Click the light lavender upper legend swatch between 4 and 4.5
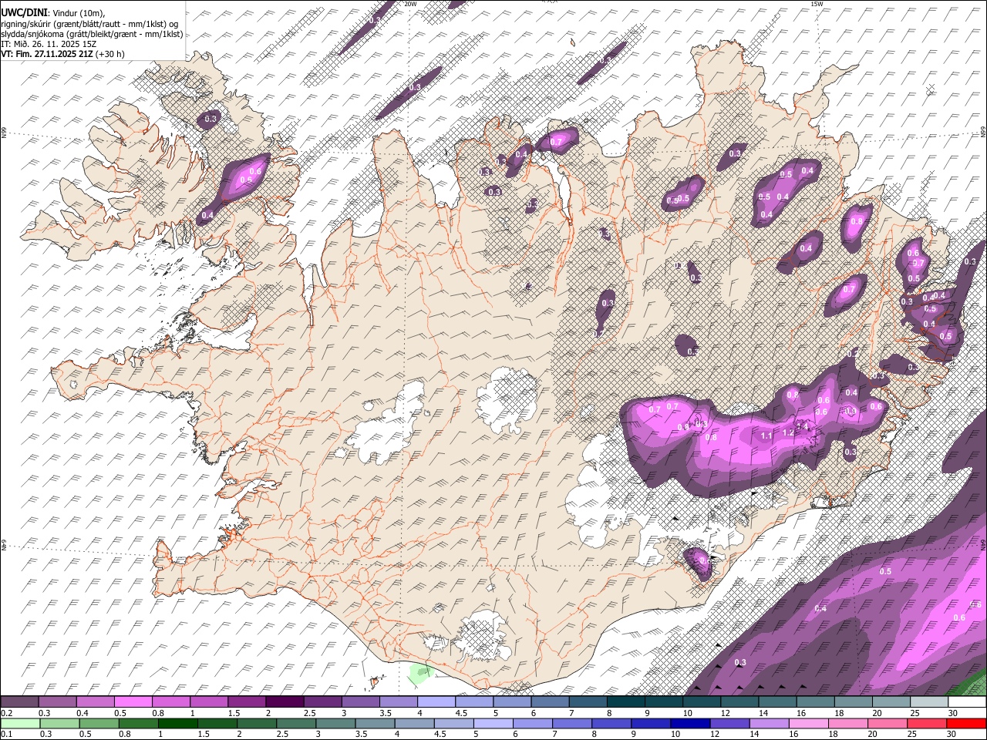This screenshot has height=740, width=987. (x=436, y=702)
